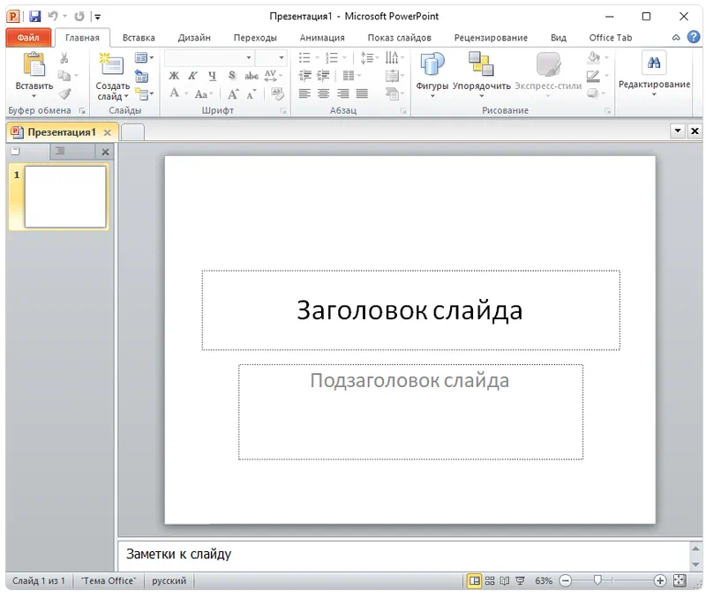The image size is (706, 597).
Task: Click the Save icon in quick access toolbar
Action: click(34, 16)
